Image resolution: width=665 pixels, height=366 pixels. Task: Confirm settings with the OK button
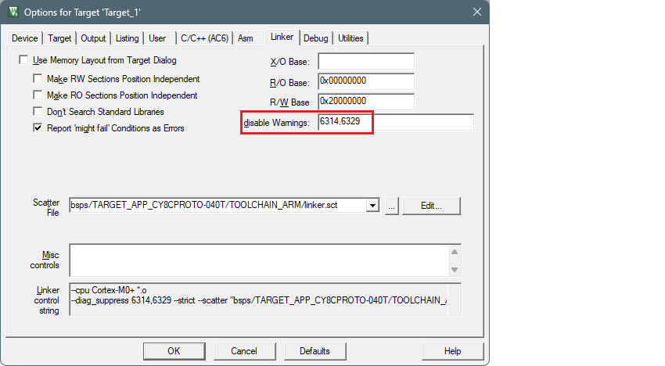point(174,351)
